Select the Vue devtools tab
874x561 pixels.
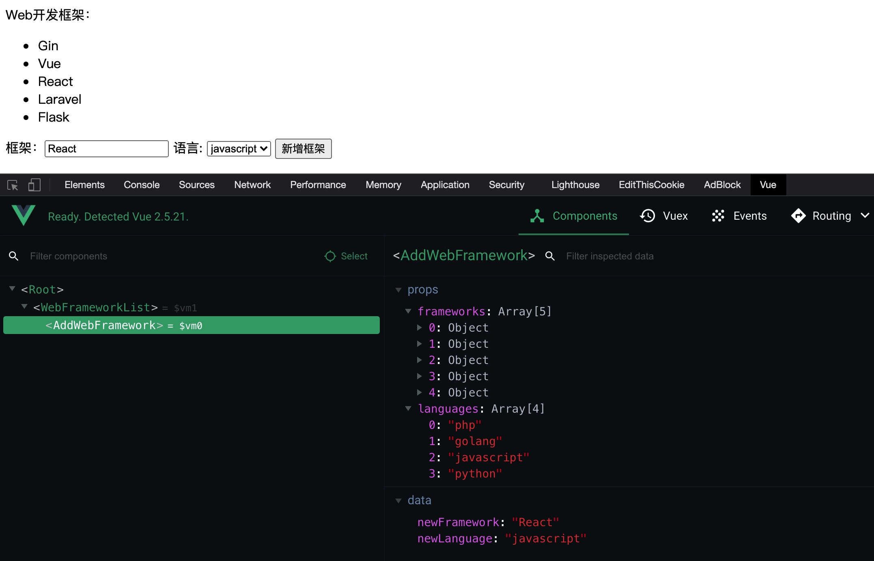(x=768, y=185)
